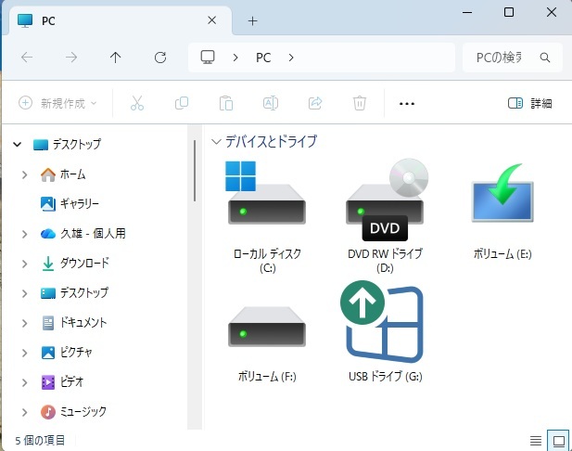572x451 pixels.
Task: Open the 新規作成 dropdown
Action: point(57,103)
